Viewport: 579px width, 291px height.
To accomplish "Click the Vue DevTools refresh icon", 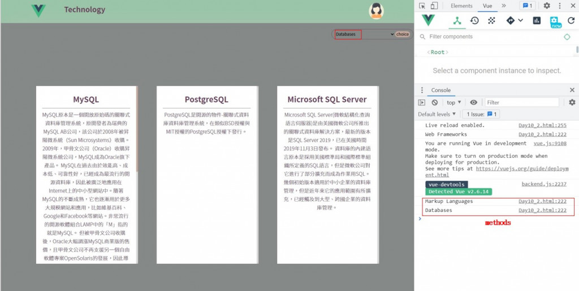I will (572, 21).
